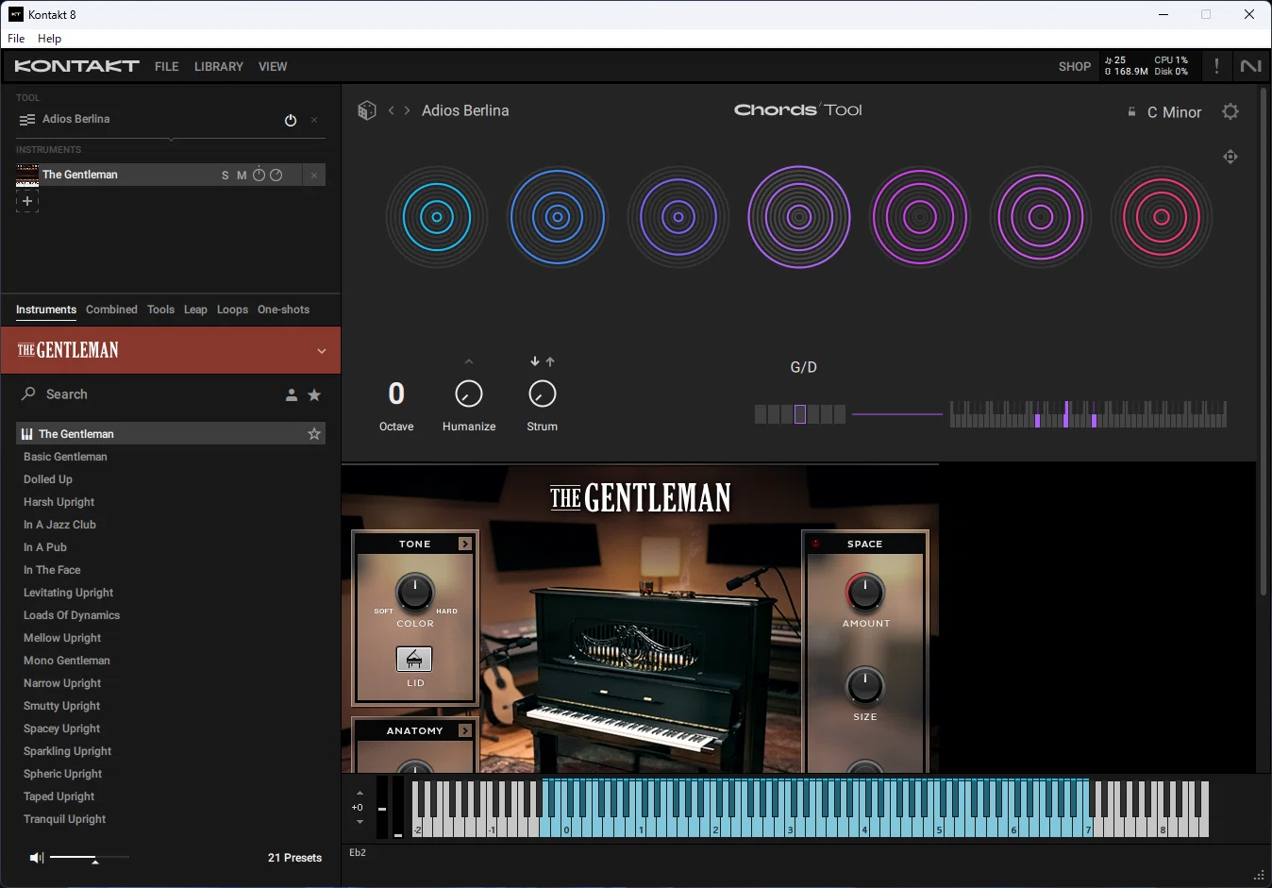Toggle the lock icon next to C Minor
Image resolution: width=1272 pixels, height=888 pixels.
[x=1131, y=112]
